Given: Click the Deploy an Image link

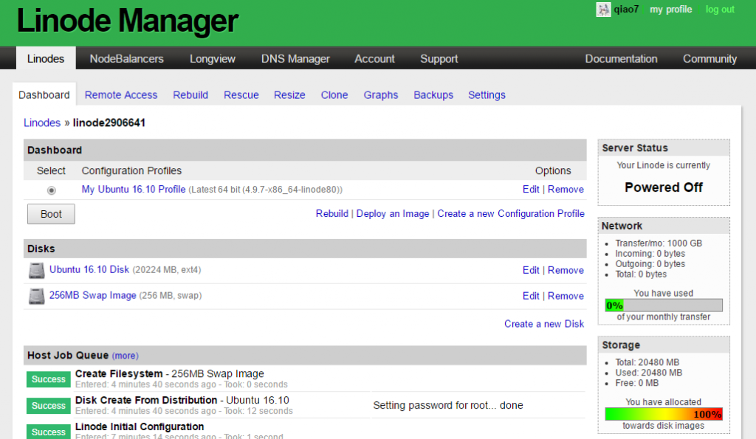Looking at the screenshot, I should pyautogui.click(x=393, y=213).
